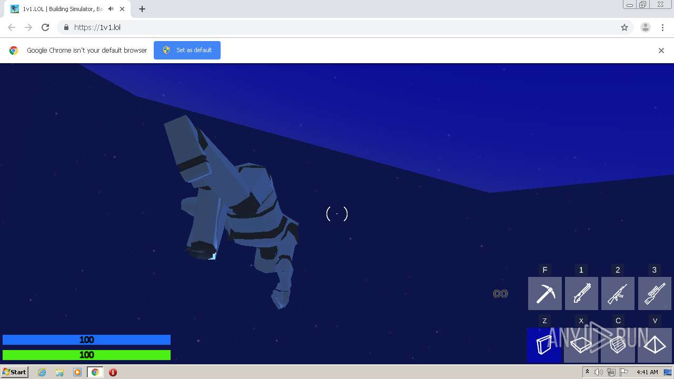Launch Internet Explorer from the taskbar
Viewport: 674px width, 379px height.
[x=42, y=372]
